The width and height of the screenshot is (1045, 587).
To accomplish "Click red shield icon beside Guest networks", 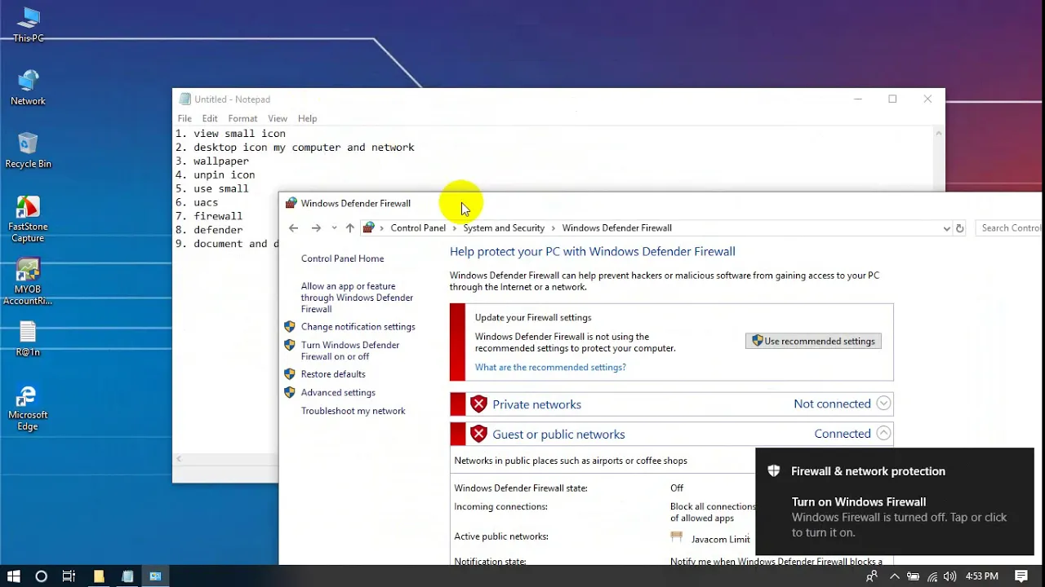I will [x=478, y=435].
